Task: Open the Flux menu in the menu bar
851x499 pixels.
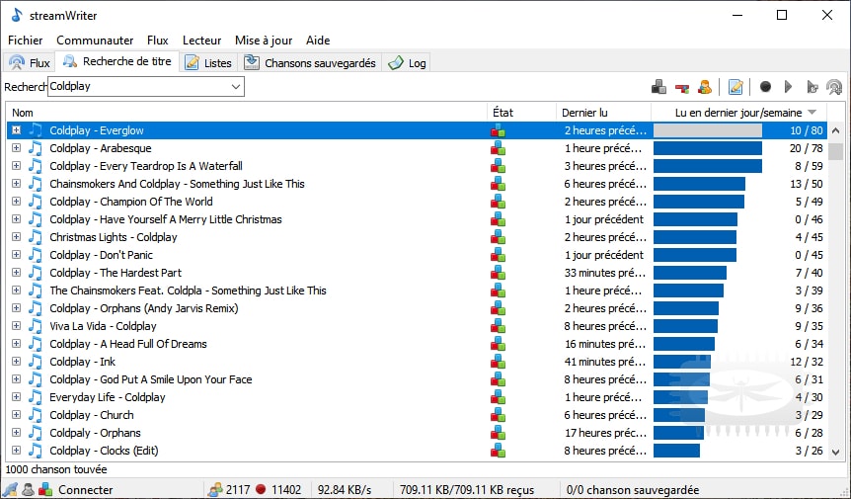Action: coord(157,41)
